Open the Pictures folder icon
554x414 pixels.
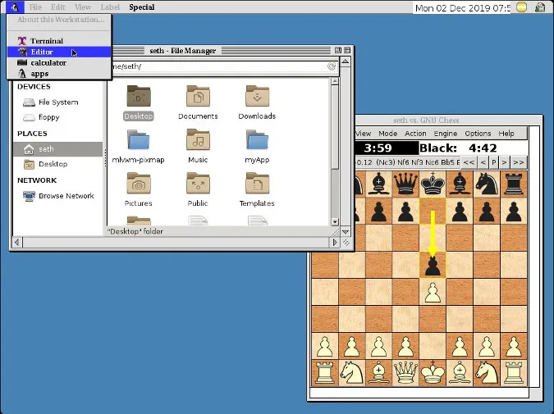point(138,185)
